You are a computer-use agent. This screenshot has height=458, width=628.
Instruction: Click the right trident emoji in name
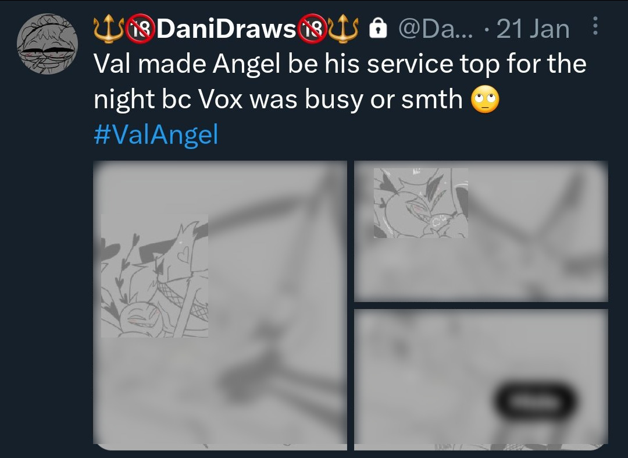pyautogui.click(x=343, y=29)
